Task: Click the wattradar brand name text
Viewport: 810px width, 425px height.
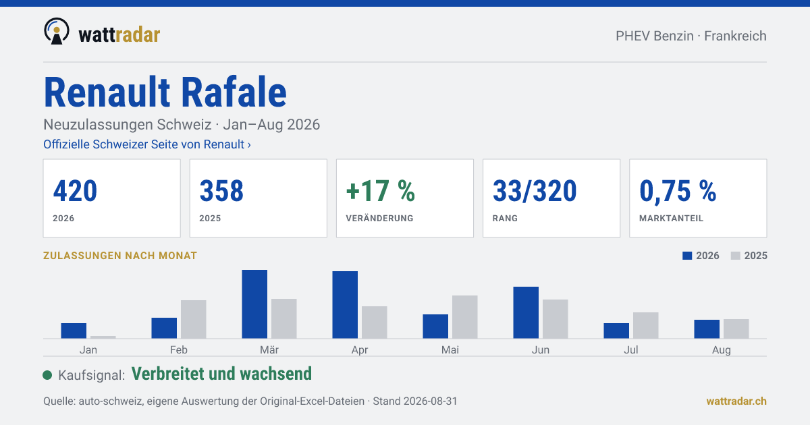Action: tap(119, 34)
